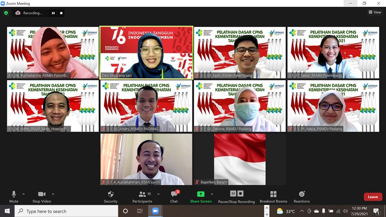This screenshot has height=217, width=386.
Task: Click the green Share Screen icon
Action: [x=201, y=194]
